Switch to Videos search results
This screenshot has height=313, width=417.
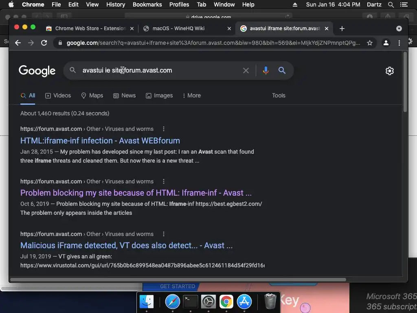(x=58, y=95)
